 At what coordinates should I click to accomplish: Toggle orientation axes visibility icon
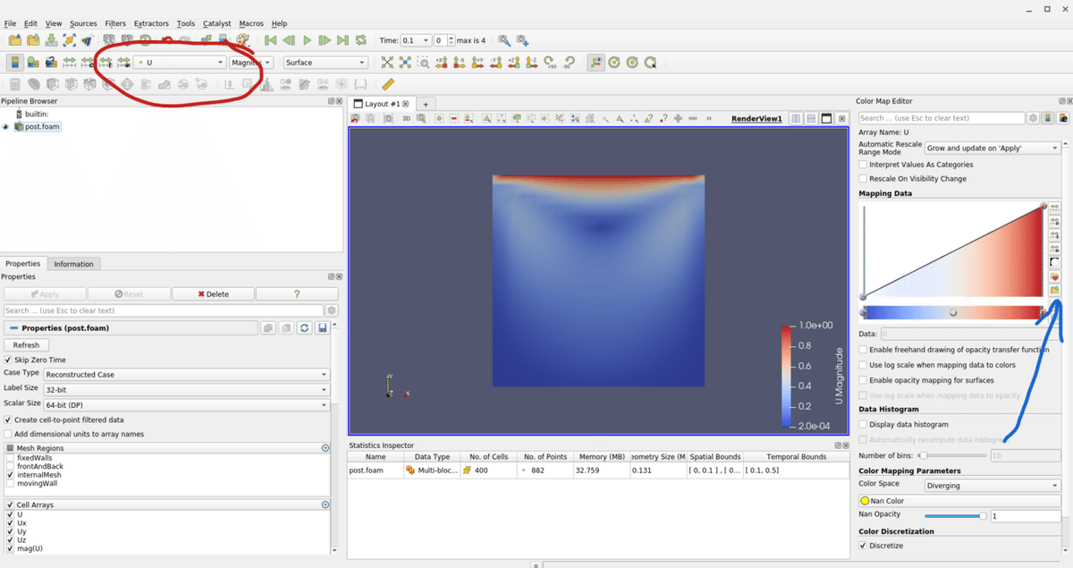coord(596,63)
